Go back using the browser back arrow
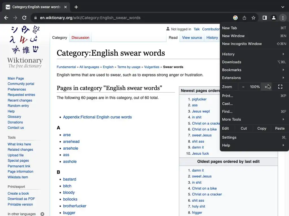This screenshot has width=289, height=216. 6,18
